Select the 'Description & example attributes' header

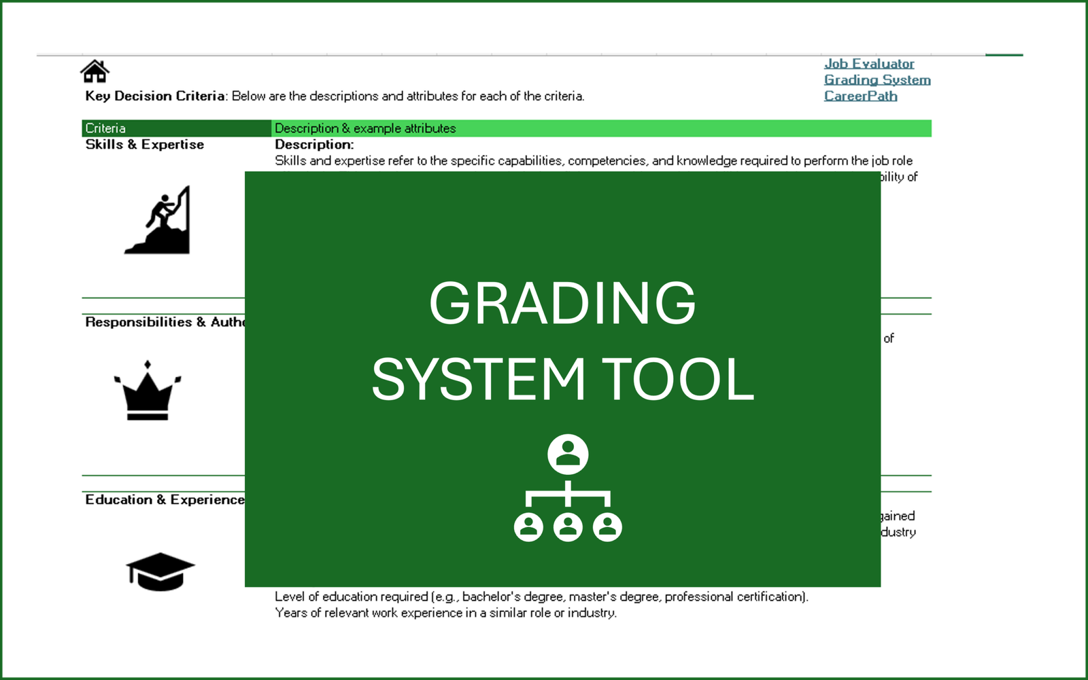(x=365, y=128)
